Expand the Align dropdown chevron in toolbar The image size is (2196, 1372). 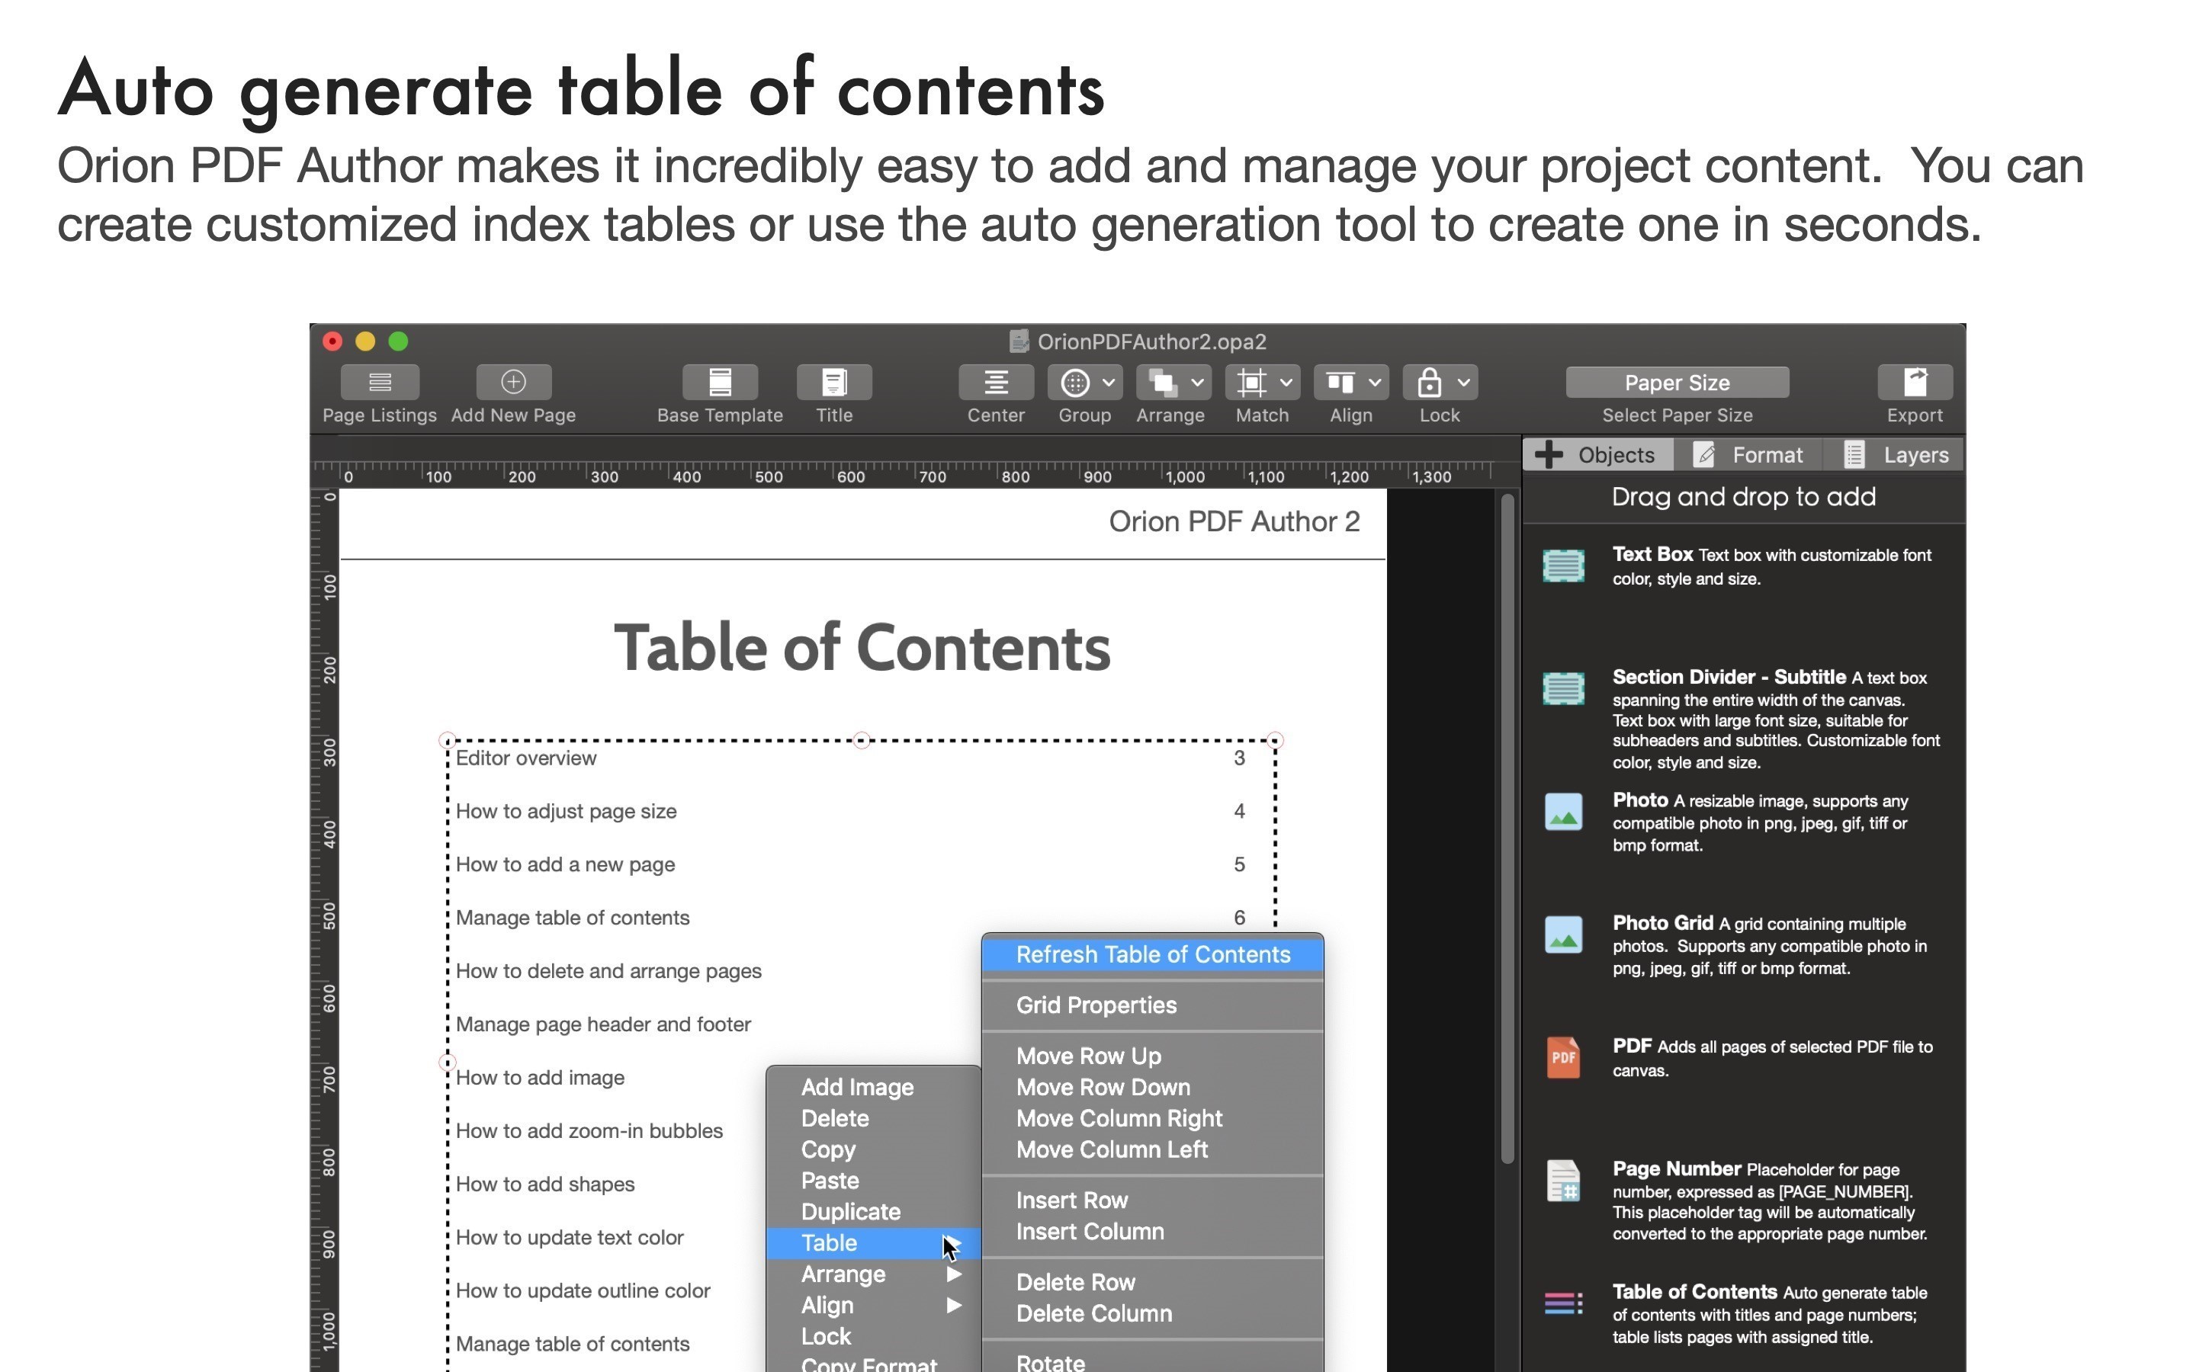click(1375, 382)
